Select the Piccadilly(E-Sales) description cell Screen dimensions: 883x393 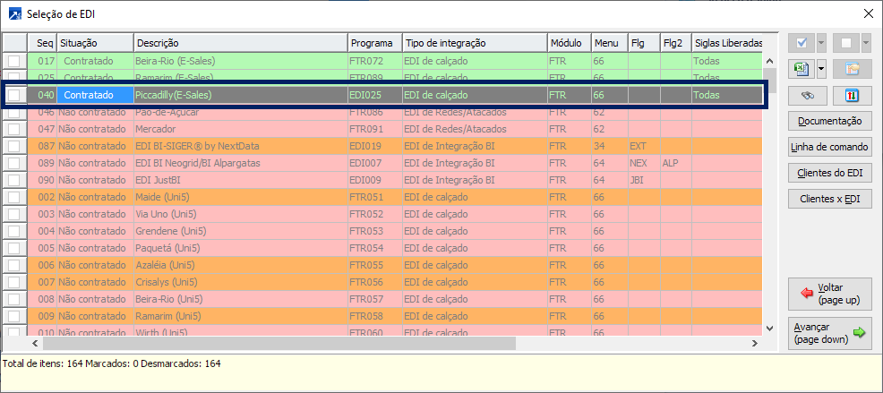pos(241,95)
